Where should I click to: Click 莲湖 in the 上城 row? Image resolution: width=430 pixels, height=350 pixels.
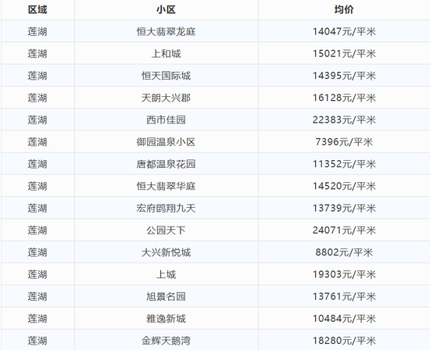(x=38, y=274)
